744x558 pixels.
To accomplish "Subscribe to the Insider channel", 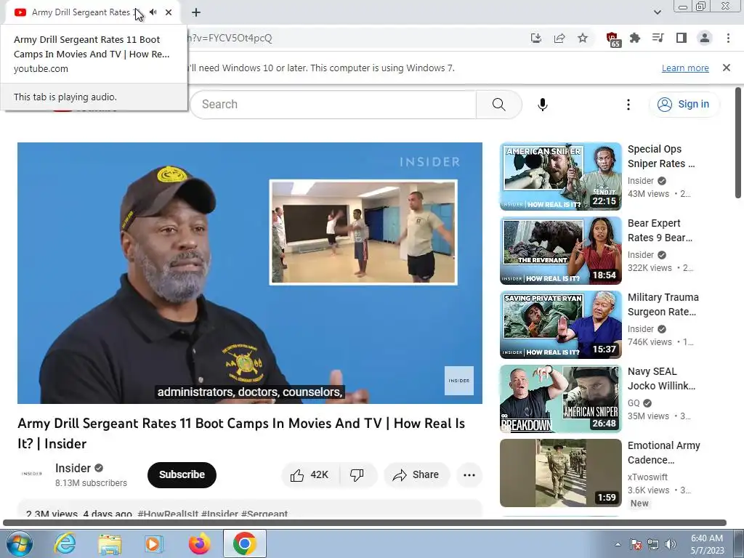I will (x=182, y=474).
